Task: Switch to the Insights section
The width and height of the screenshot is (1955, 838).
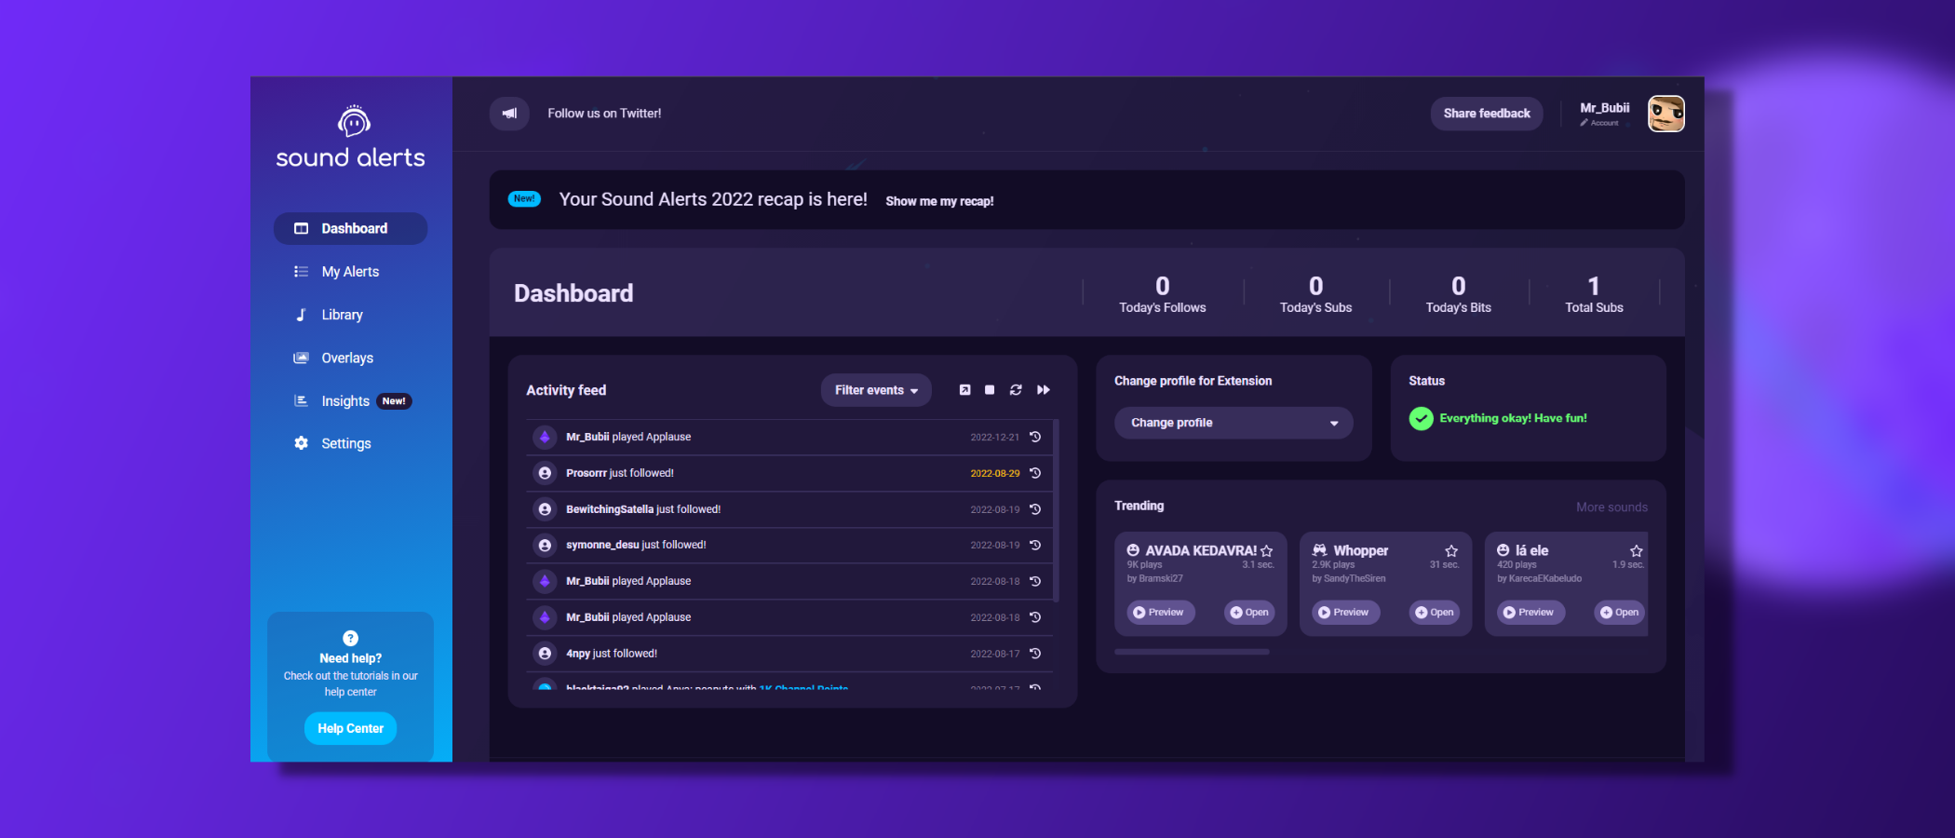Action: pos(345,400)
